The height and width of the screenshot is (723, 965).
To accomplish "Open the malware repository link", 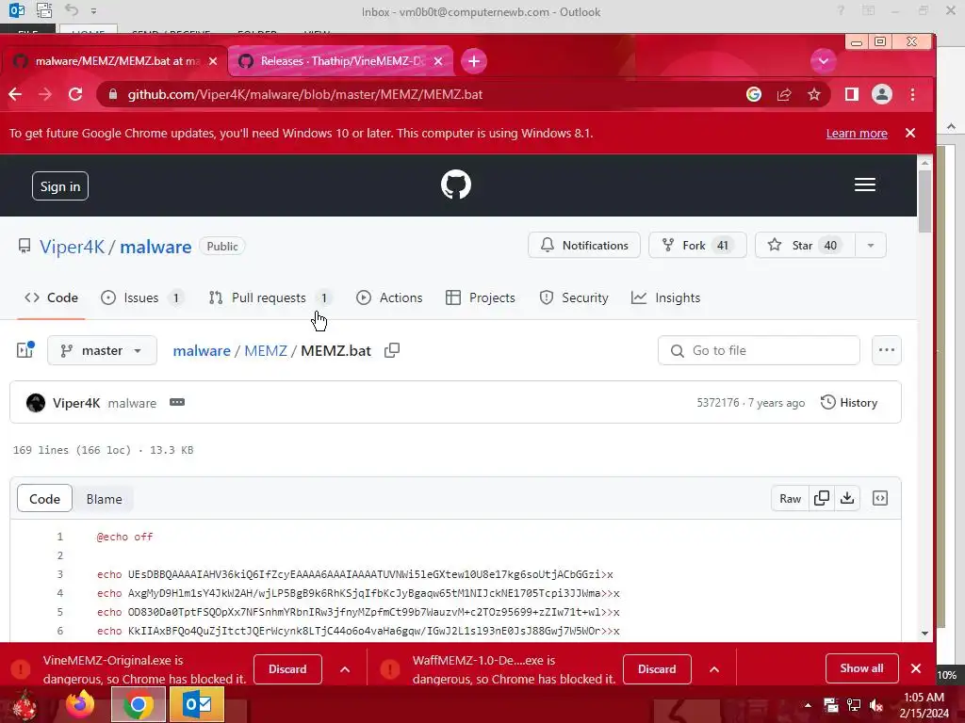I will [x=155, y=247].
